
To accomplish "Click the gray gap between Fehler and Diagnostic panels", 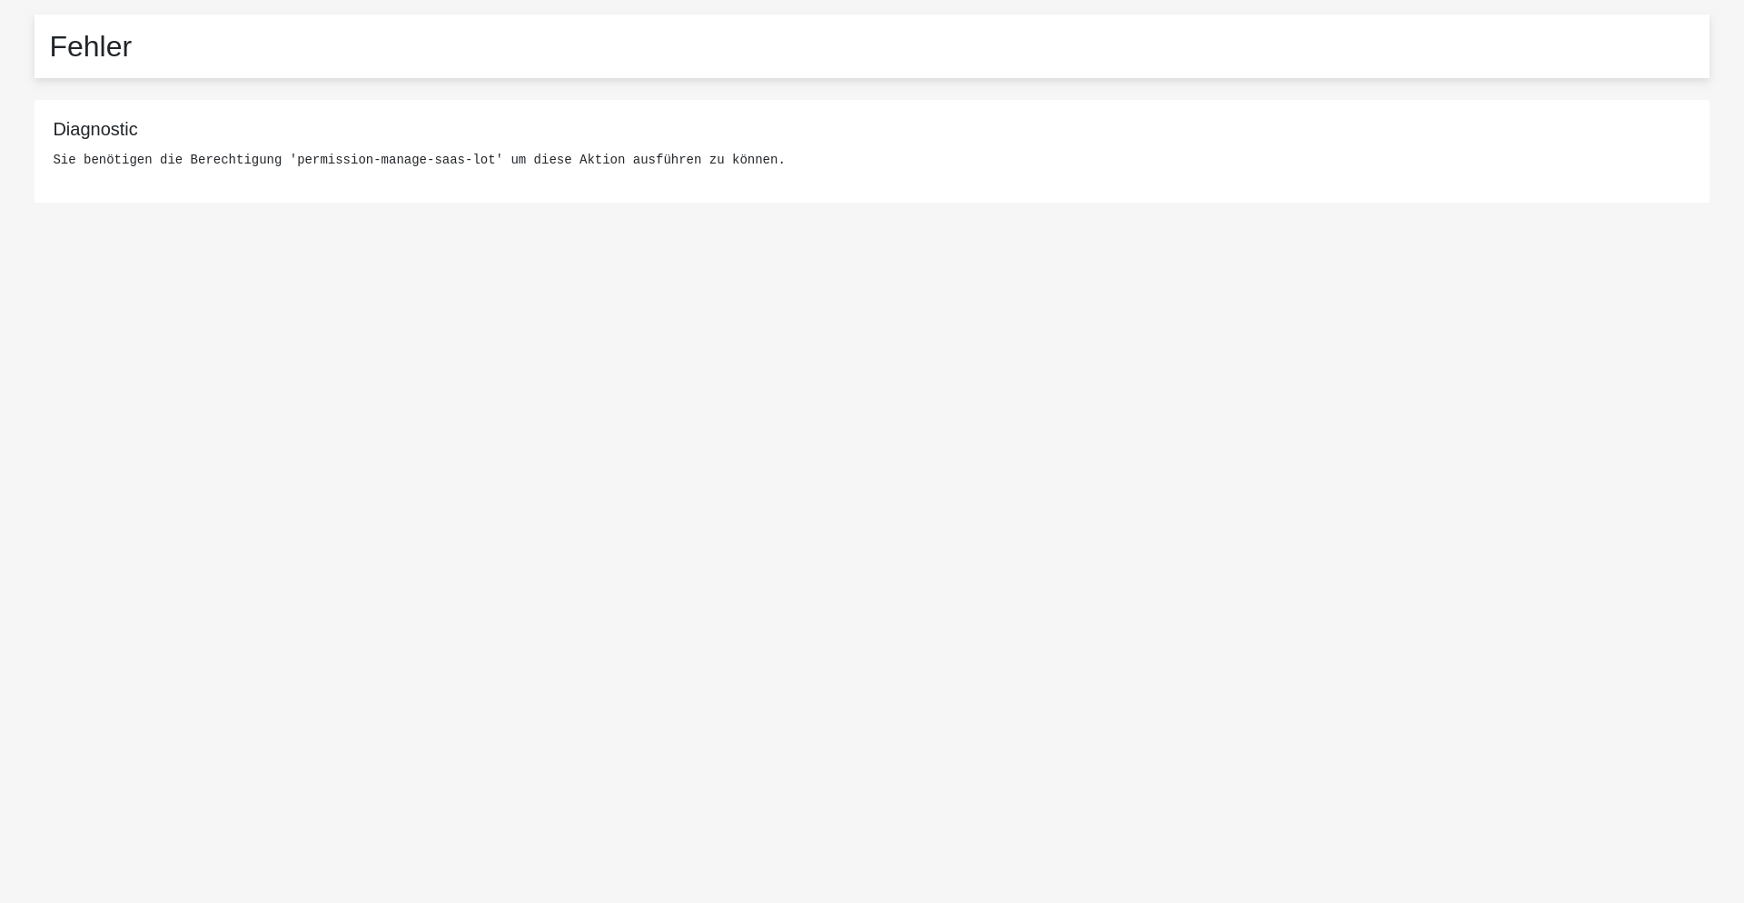I will pyautogui.click(x=872, y=89).
